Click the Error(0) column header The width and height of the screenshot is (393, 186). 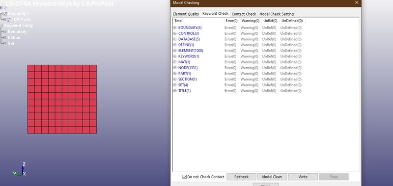click(x=231, y=21)
